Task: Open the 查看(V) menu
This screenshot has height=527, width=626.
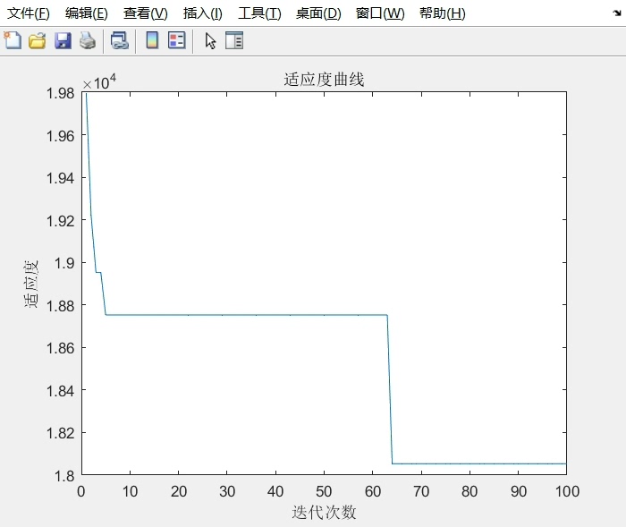Action: coord(145,13)
